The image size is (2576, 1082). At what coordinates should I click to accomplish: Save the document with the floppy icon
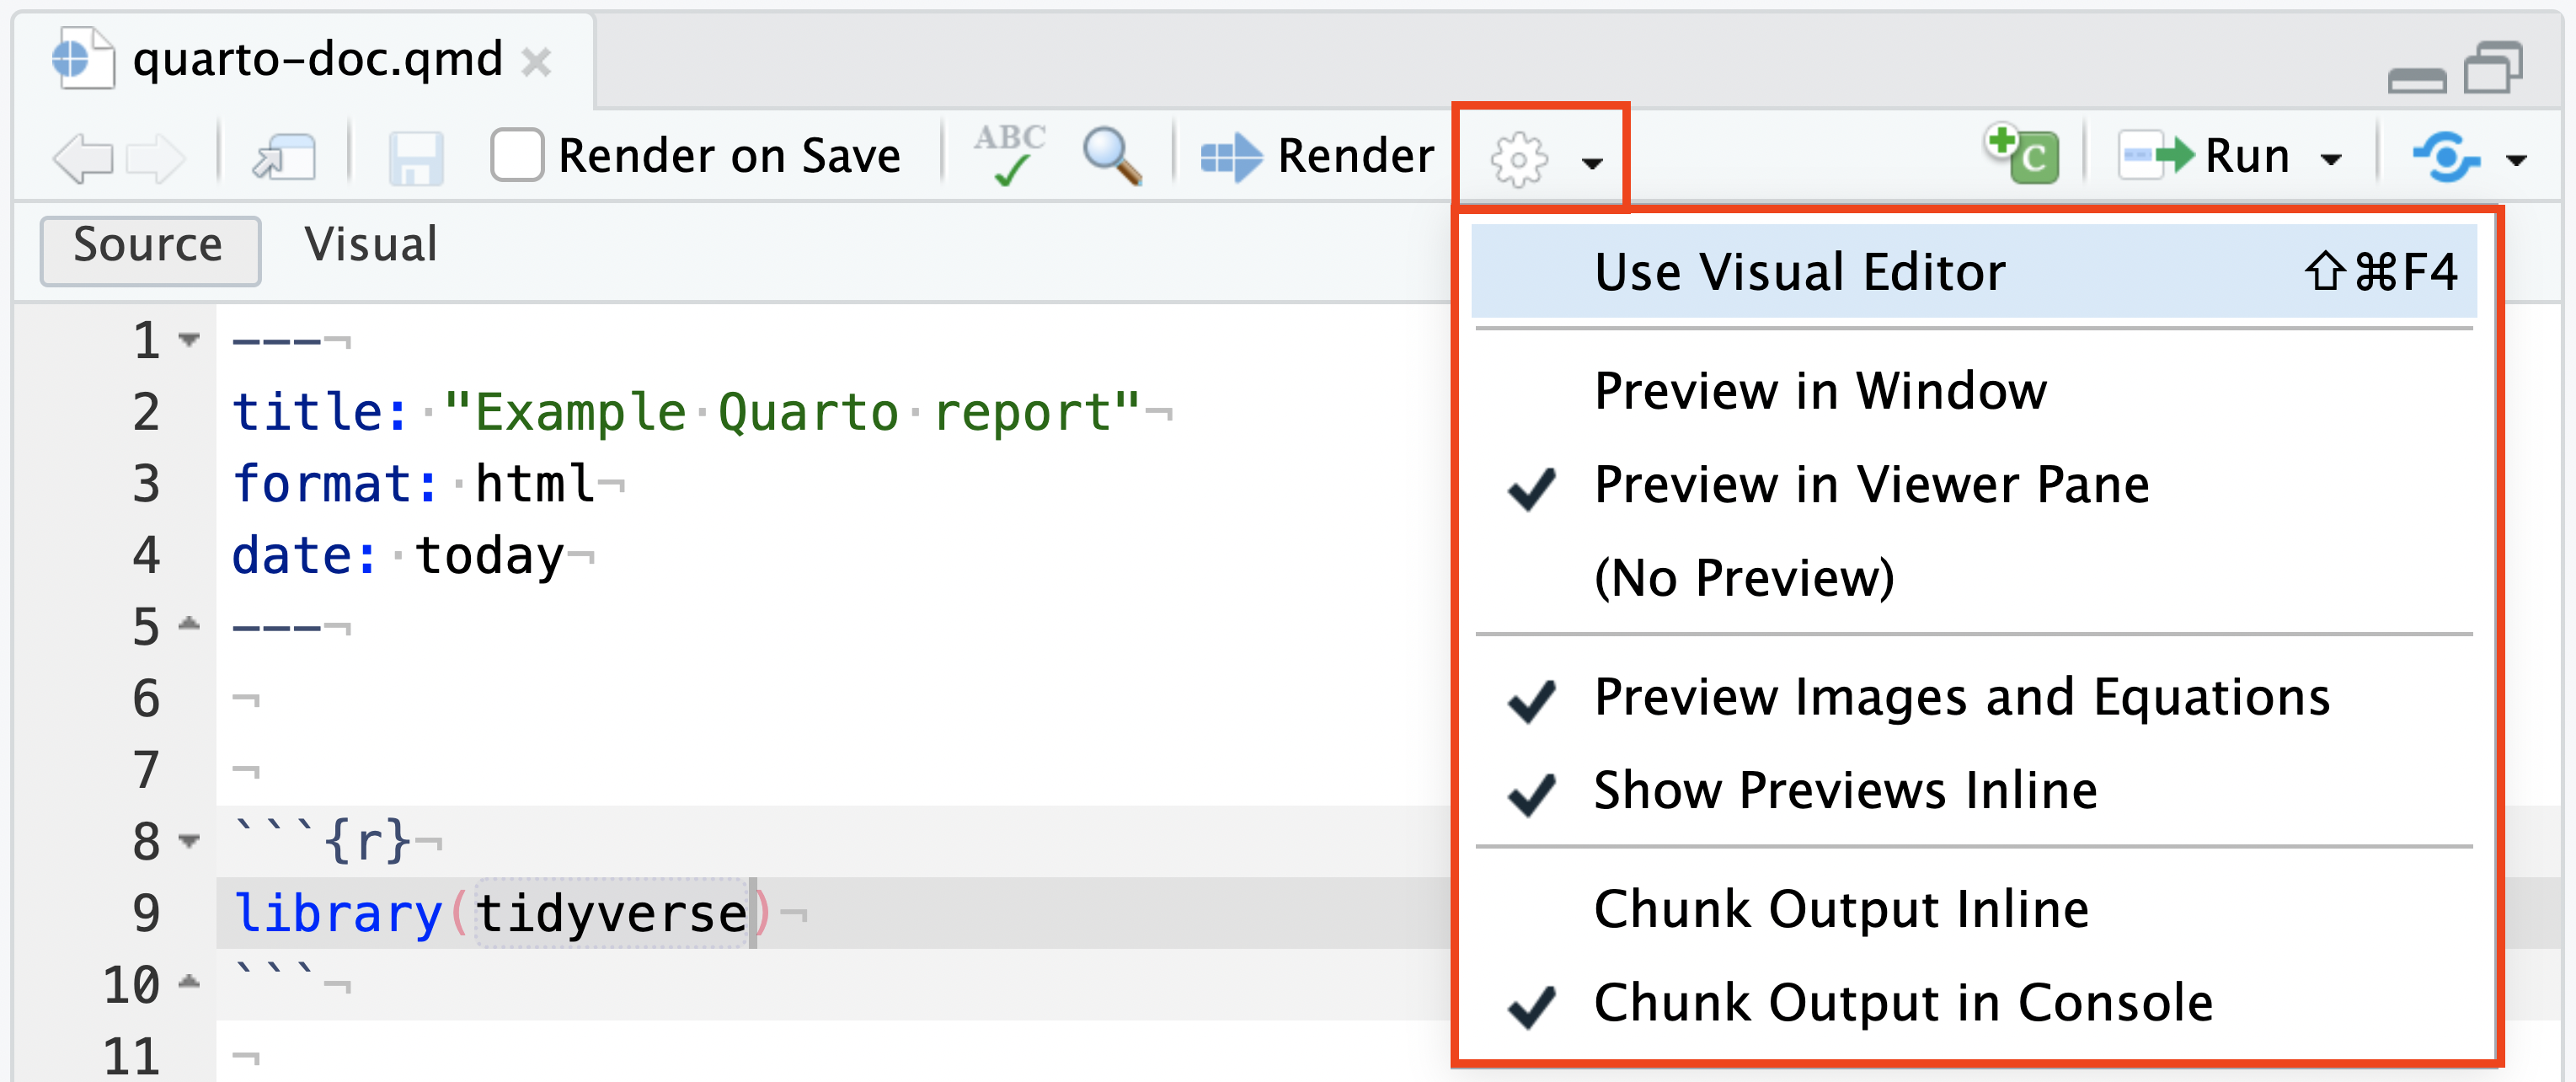(416, 158)
